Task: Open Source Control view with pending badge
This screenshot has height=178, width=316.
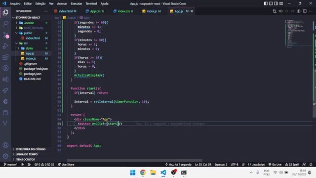Action: 5,35
